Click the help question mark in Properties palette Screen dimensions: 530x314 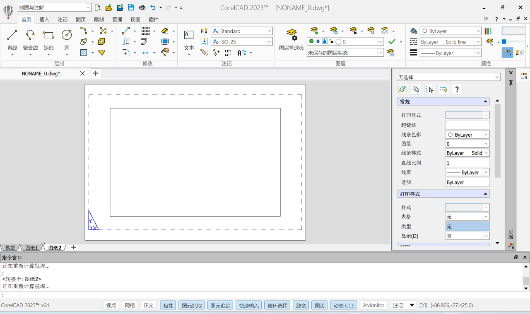tap(457, 89)
